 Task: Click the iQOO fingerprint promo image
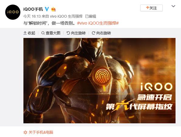click(99, 81)
